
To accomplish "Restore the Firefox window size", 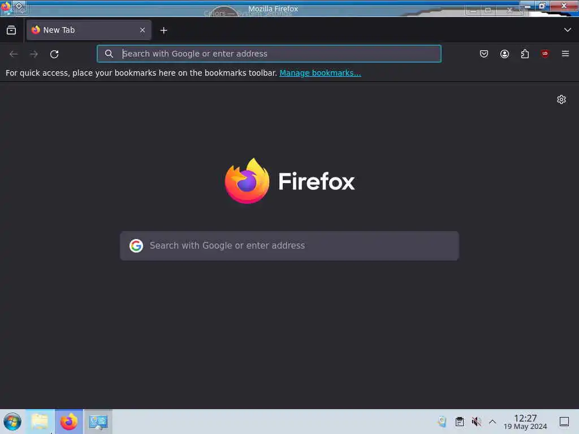I will pos(542,6).
